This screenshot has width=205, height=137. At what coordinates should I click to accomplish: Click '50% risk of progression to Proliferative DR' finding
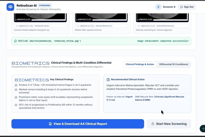pos(55,106)
